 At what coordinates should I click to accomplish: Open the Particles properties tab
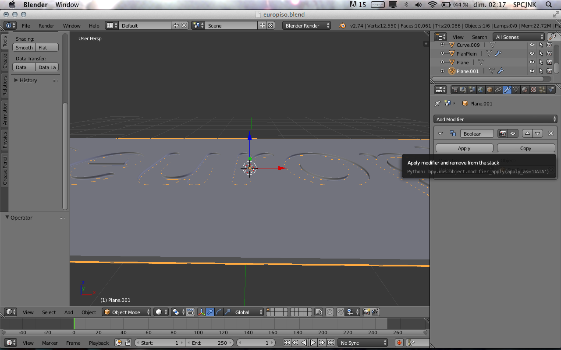tap(542, 90)
